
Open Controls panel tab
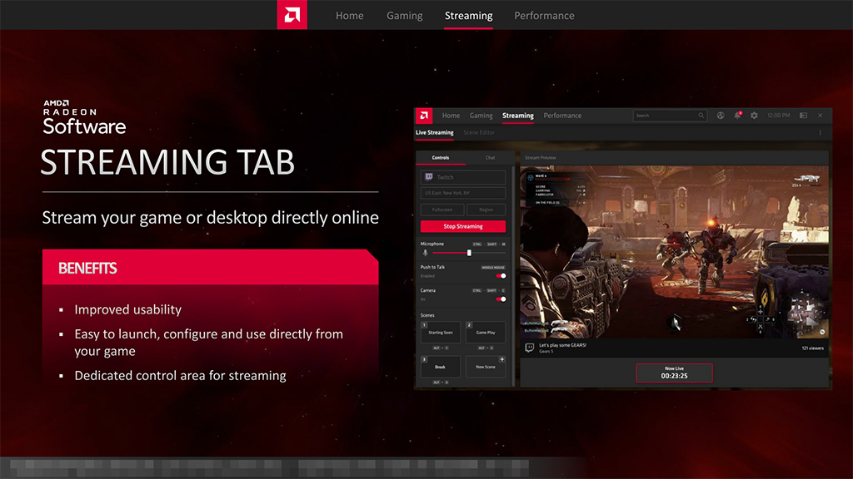441,157
